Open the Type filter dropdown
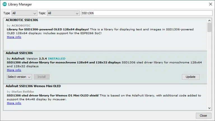Screen dimensions: 215x121 point(24,13)
